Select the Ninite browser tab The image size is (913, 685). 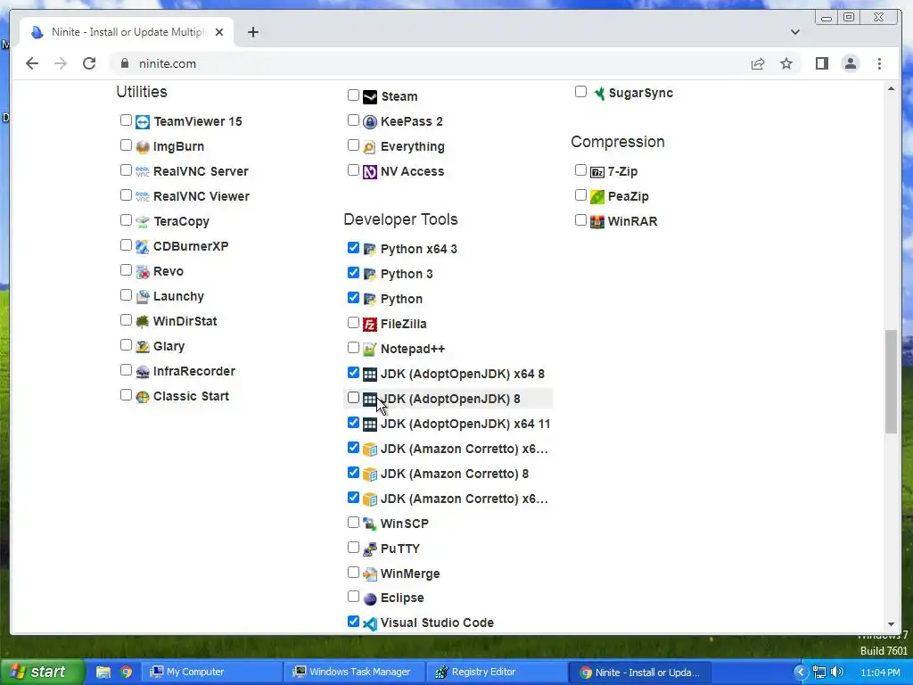click(127, 32)
